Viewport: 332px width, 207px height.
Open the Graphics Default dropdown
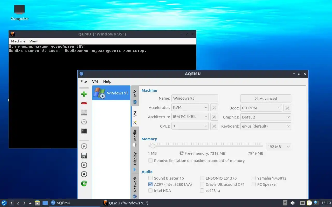266,117
